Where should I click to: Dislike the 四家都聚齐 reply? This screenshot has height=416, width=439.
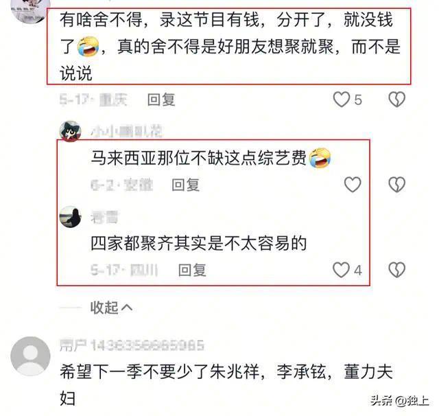pos(396,270)
